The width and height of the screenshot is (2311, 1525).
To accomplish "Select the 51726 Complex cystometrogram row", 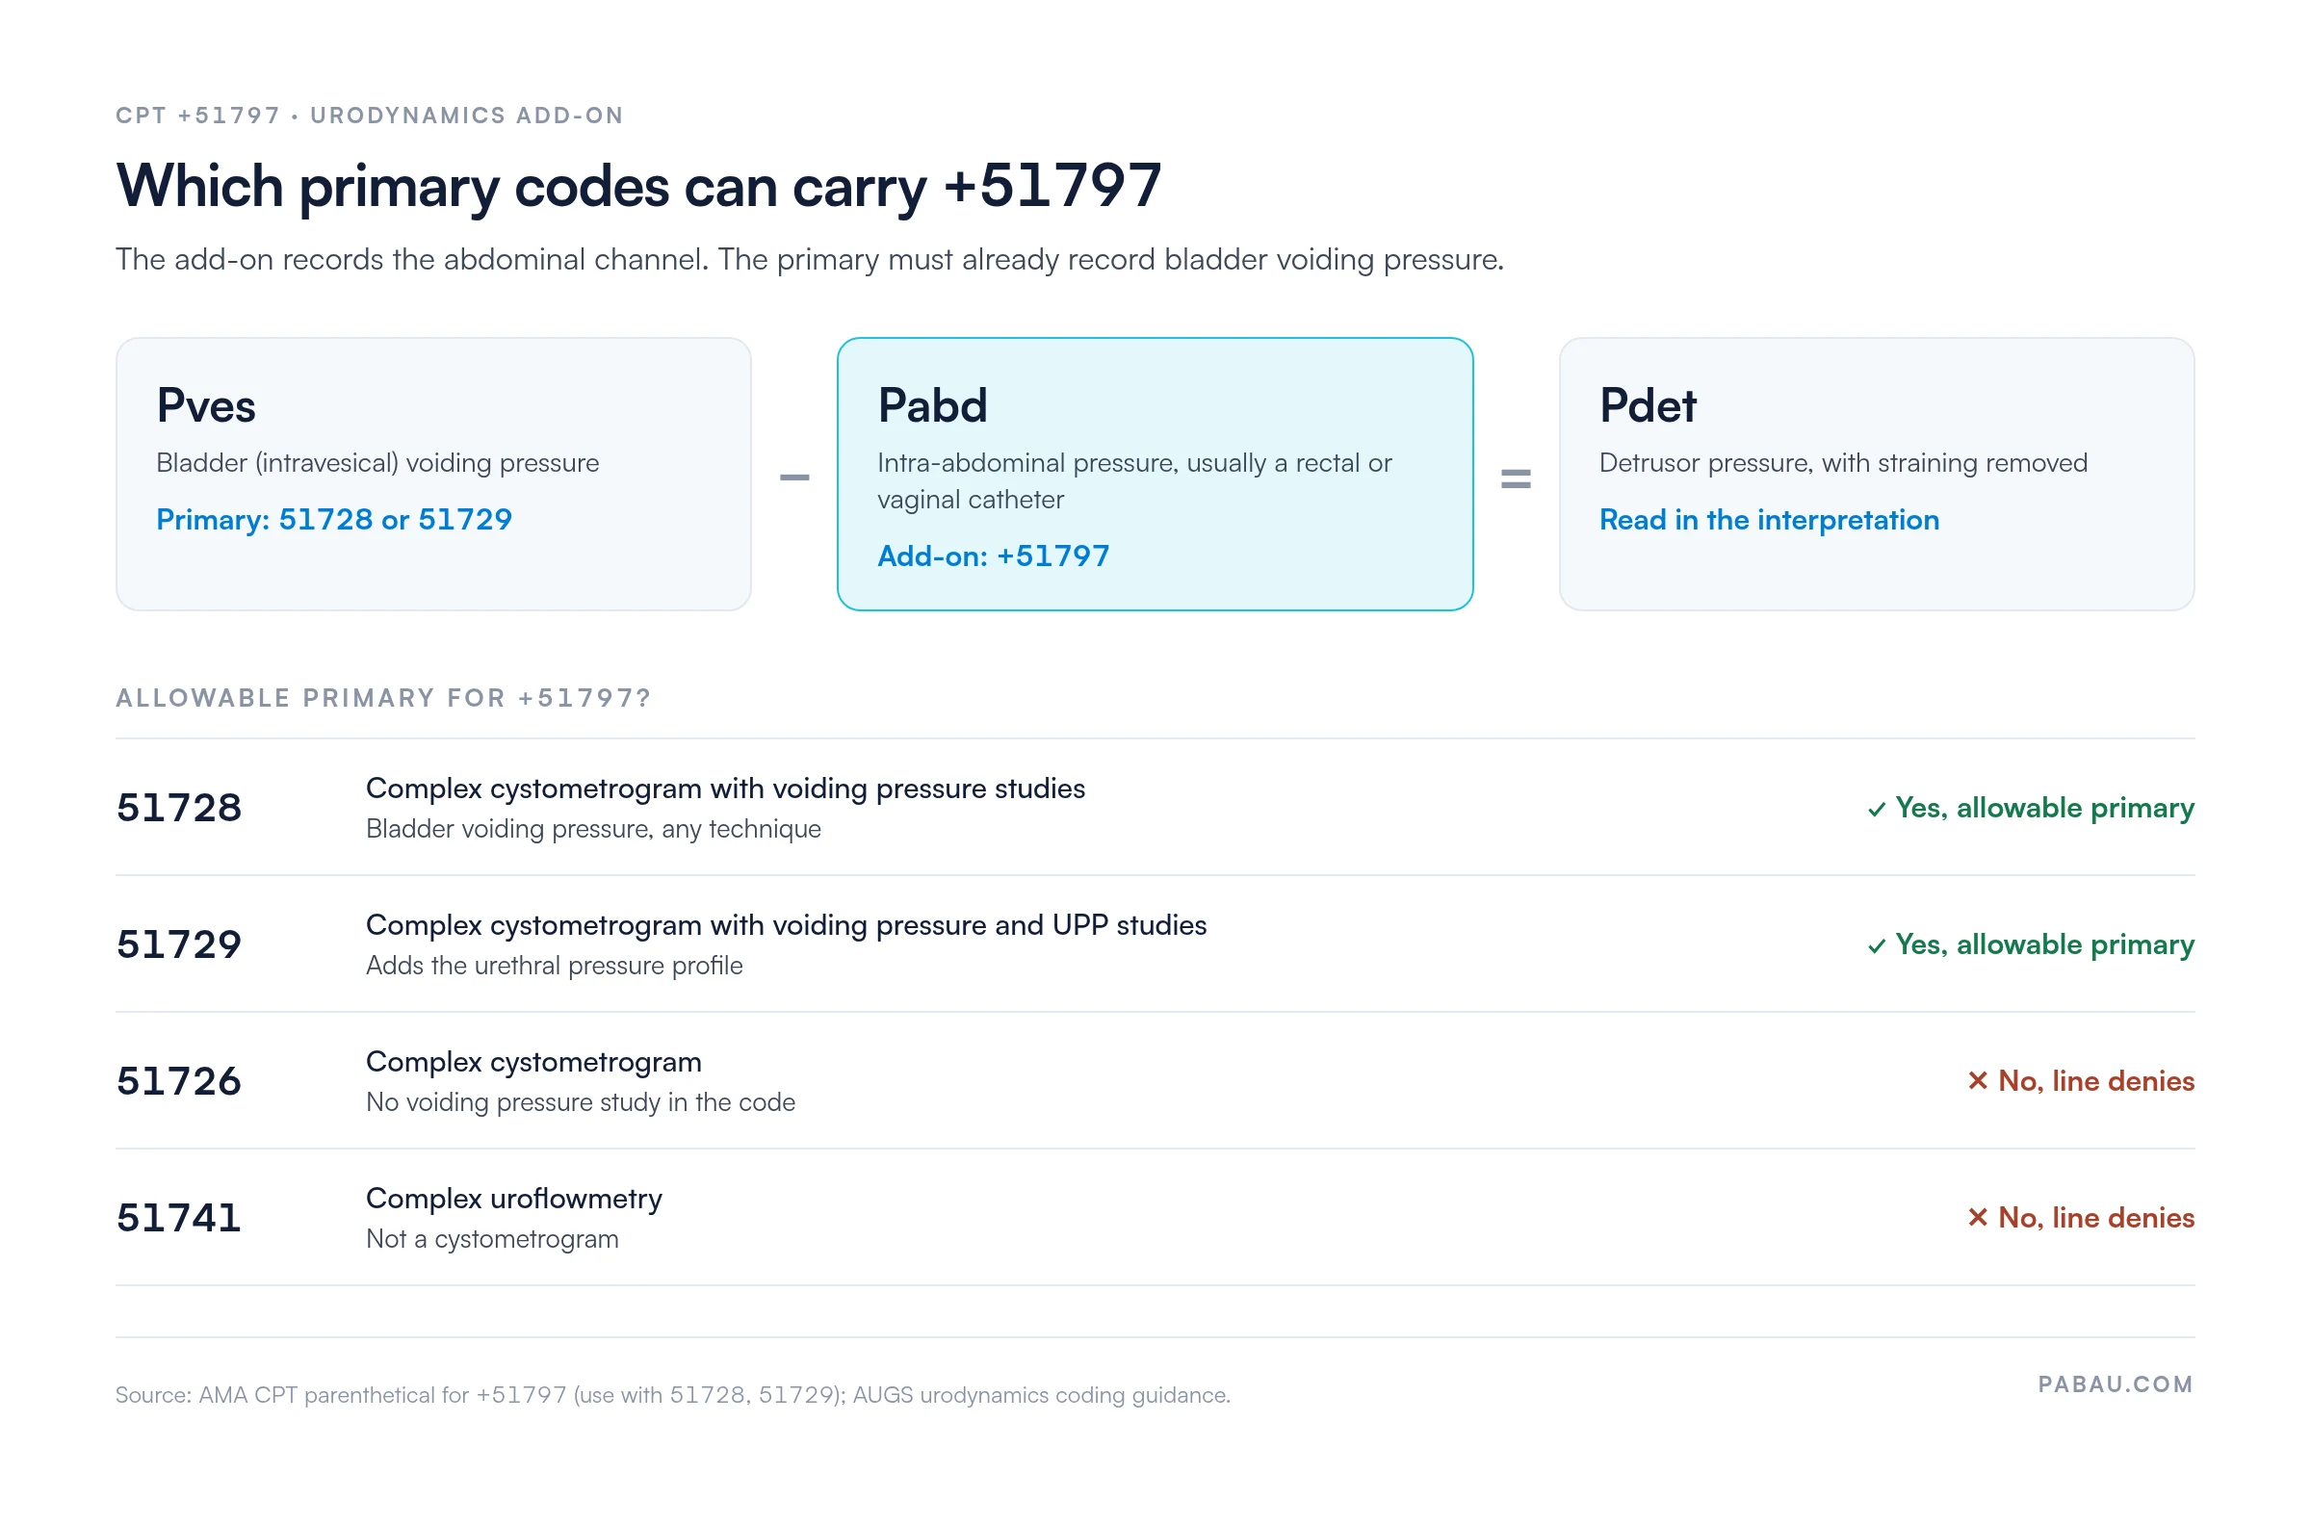I will 1155,1080.
